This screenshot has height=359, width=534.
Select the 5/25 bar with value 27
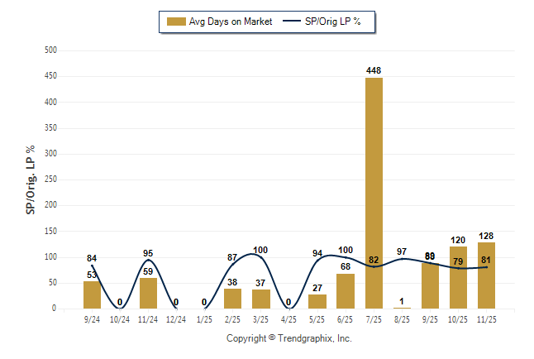(x=317, y=301)
